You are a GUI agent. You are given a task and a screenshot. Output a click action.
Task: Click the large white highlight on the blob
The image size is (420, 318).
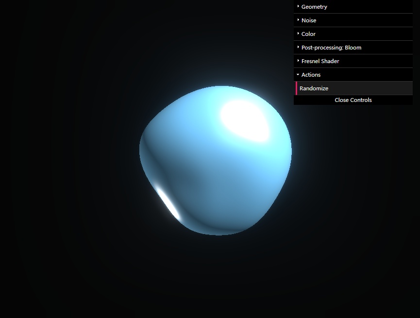[x=245, y=119]
